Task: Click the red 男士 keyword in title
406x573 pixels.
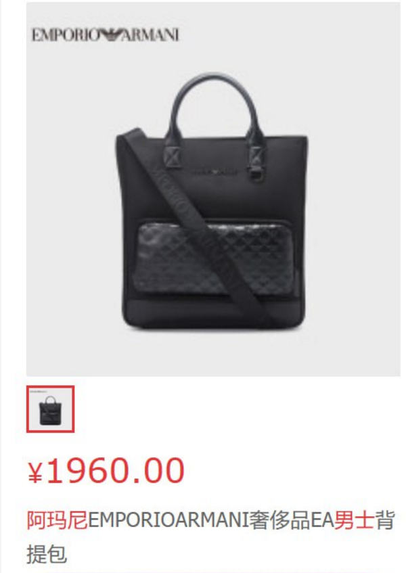Action: [x=355, y=520]
